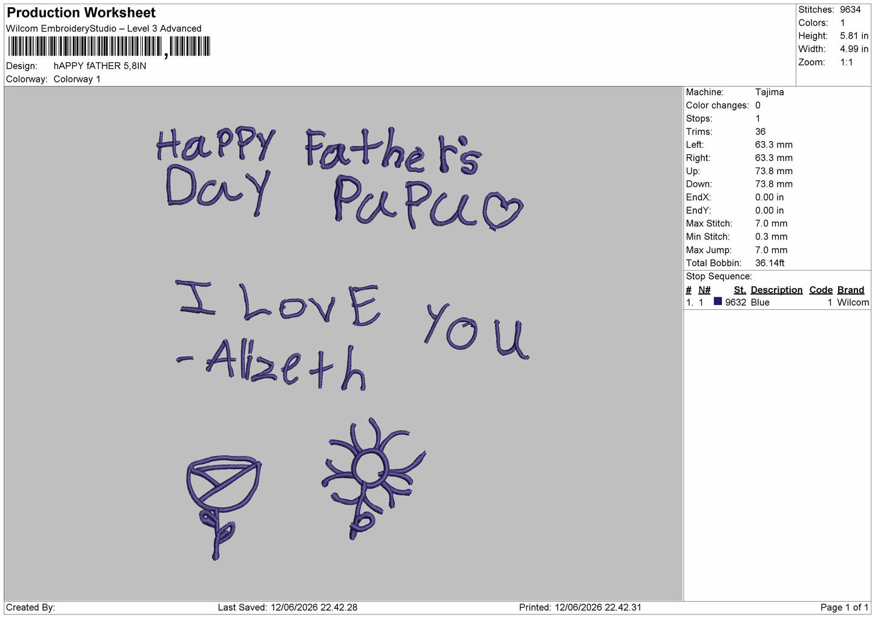Image resolution: width=875 pixels, height=618 pixels.
Task: Click the 'Up:' value '73.8 mm'
Action: 773,171
